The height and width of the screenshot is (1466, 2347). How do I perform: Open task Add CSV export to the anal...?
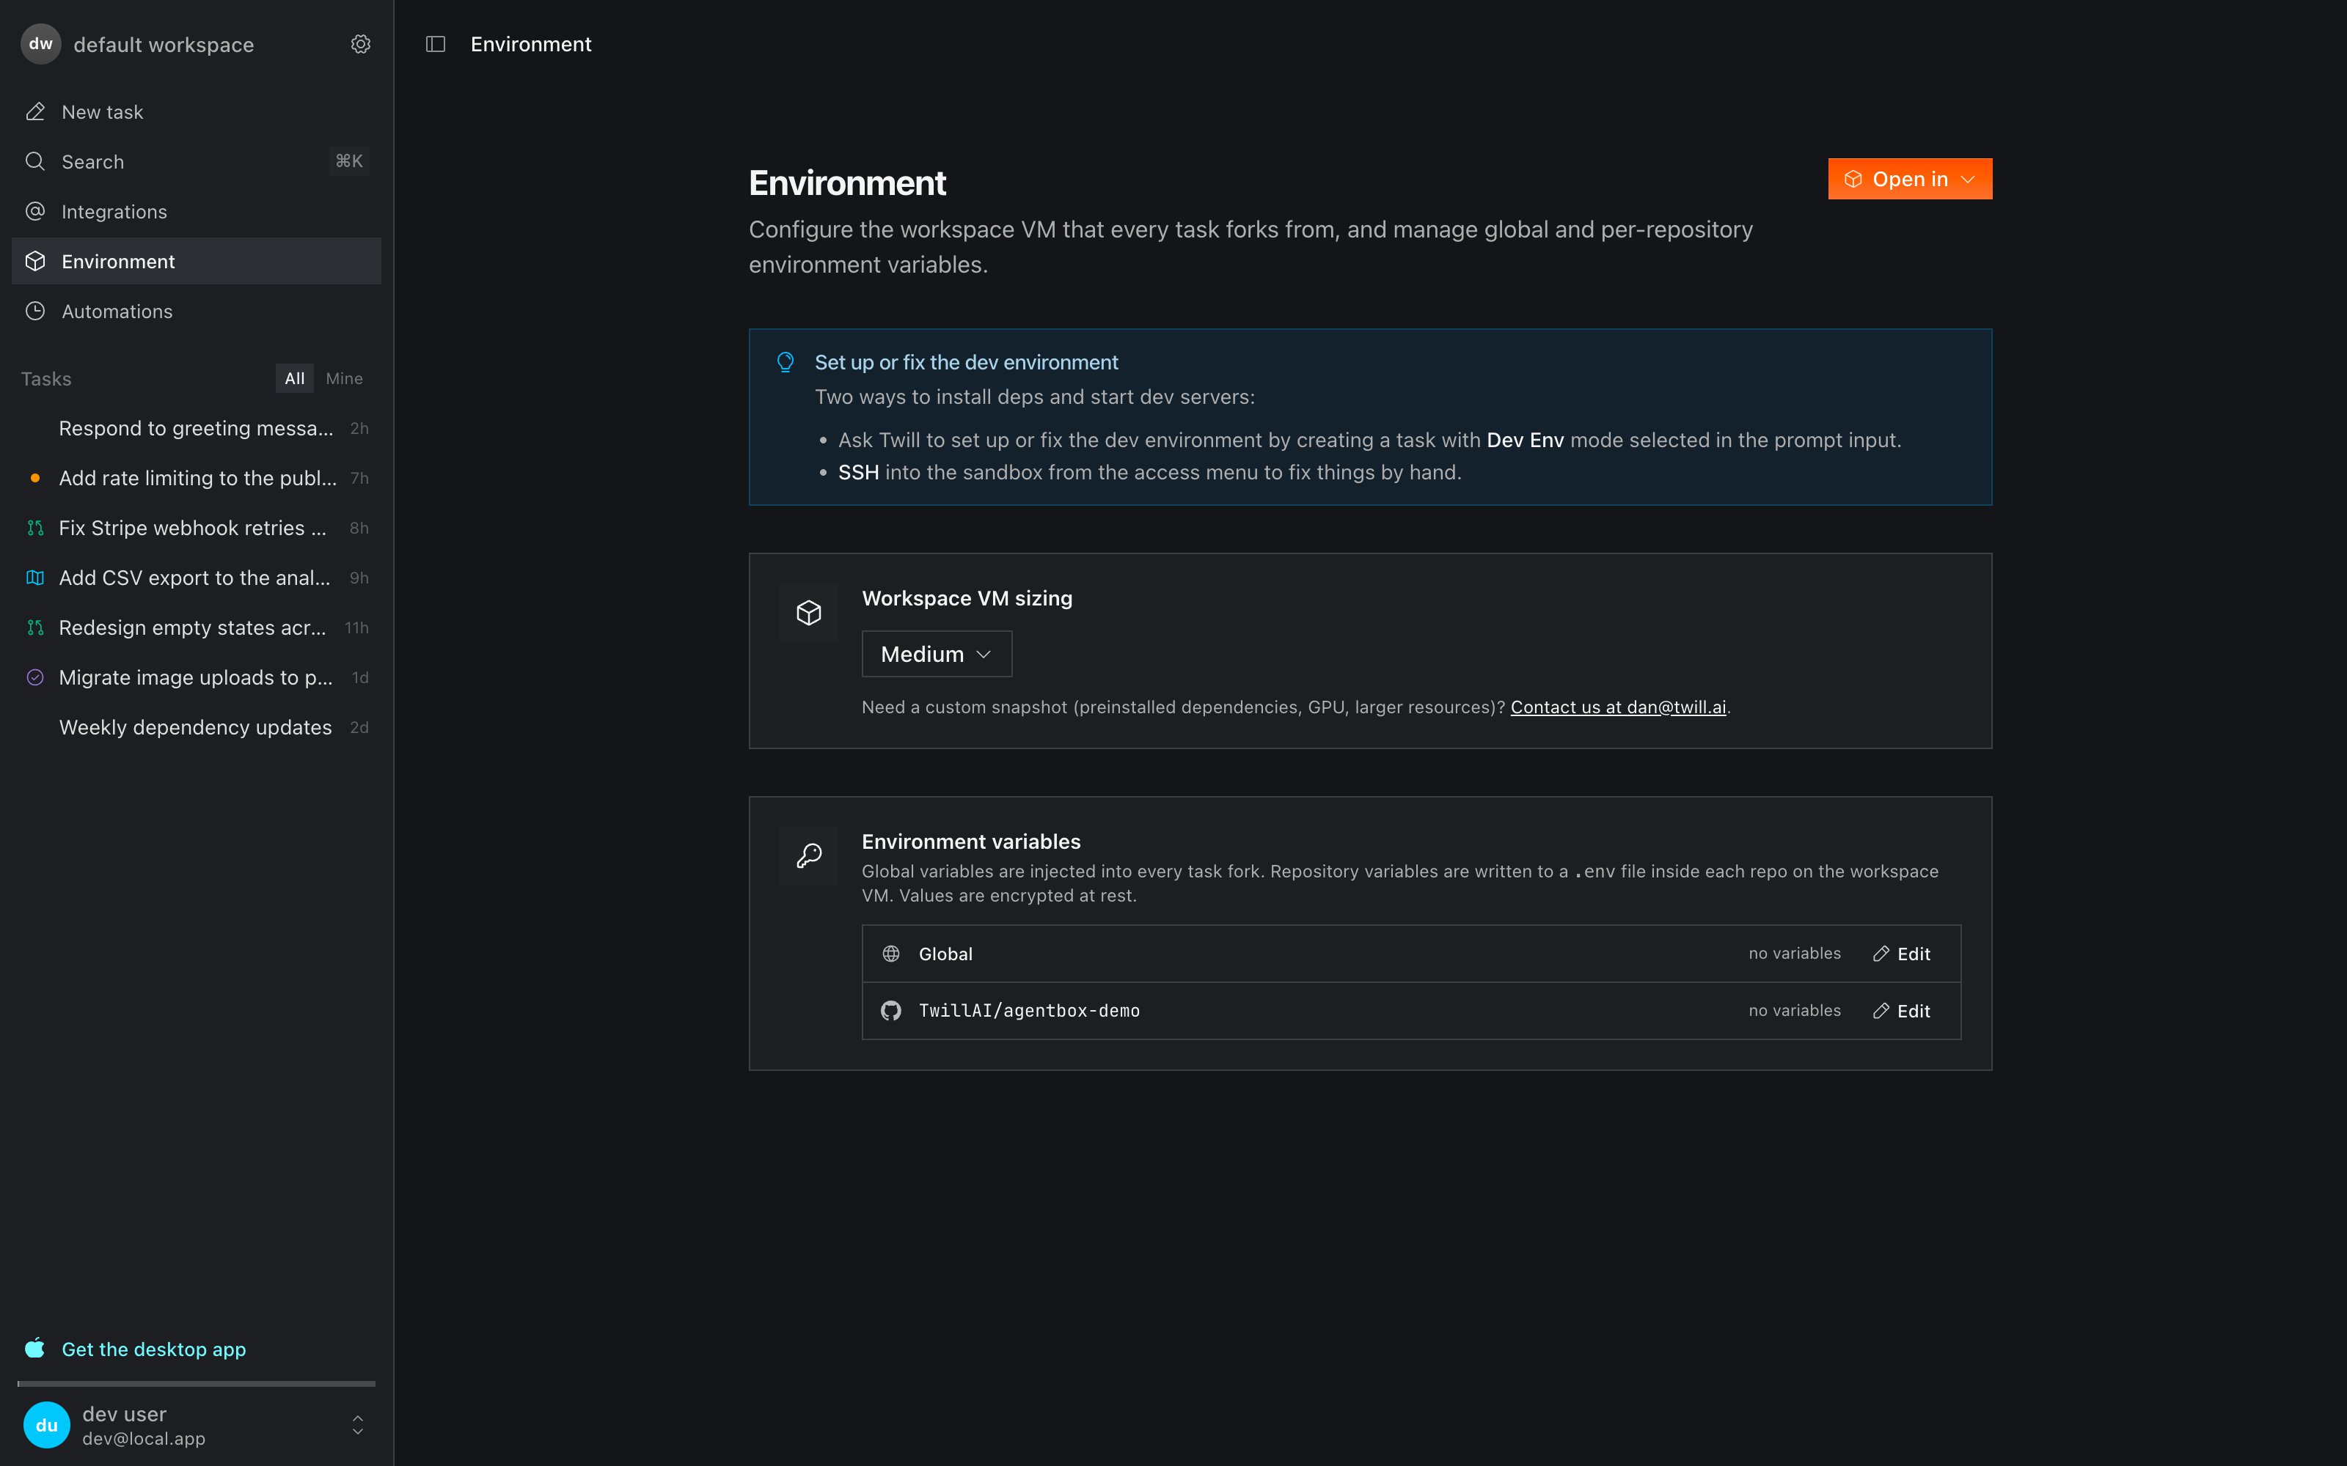(196, 578)
